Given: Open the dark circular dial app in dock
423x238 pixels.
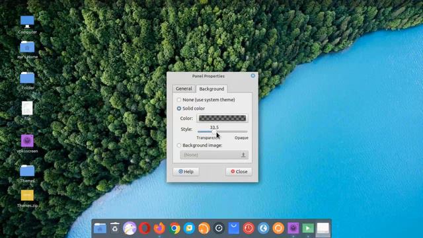Looking at the screenshot, I should click(219, 228).
